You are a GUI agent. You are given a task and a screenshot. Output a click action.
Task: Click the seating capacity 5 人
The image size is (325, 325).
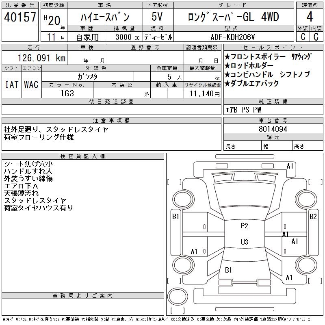pyautogui.click(x=174, y=77)
